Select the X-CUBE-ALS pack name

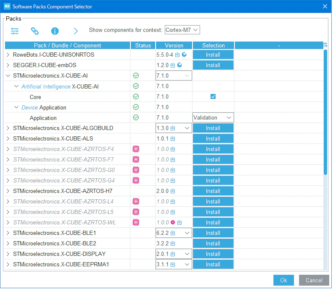[x=53, y=139]
